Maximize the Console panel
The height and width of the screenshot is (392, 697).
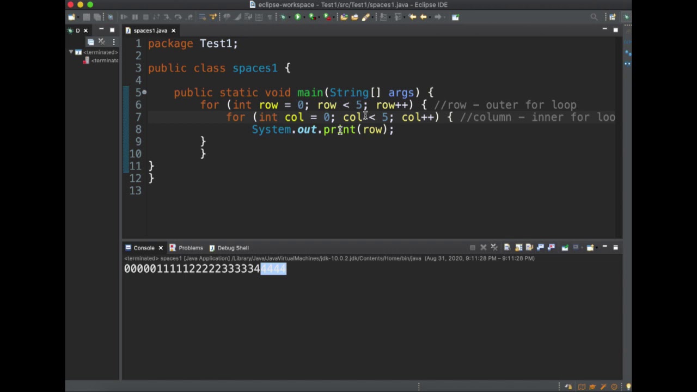point(616,248)
